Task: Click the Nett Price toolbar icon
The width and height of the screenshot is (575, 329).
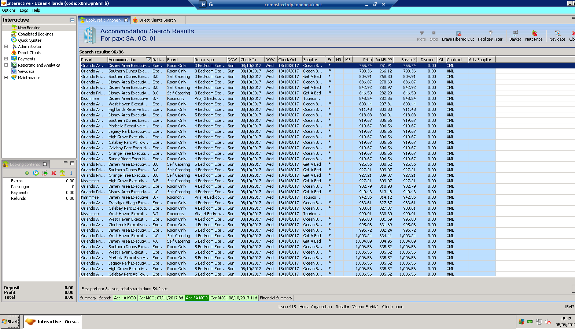Action: click(534, 34)
